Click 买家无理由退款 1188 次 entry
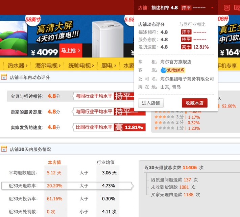This screenshot has height=217, width=240. coord(175,194)
